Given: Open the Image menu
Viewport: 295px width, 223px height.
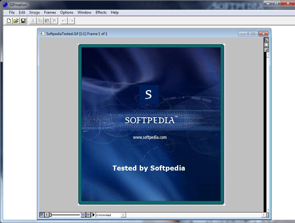Looking at the screenshot, I should coord(34,12).
